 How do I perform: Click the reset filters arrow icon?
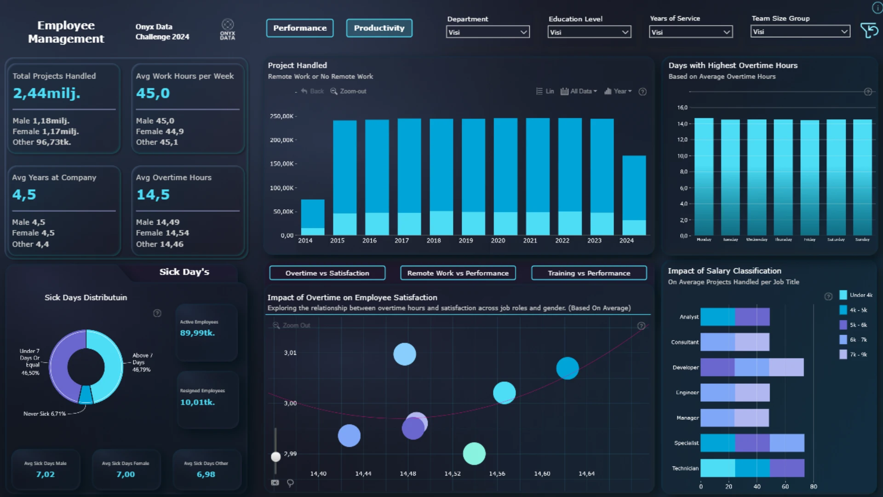click(869, 31)
